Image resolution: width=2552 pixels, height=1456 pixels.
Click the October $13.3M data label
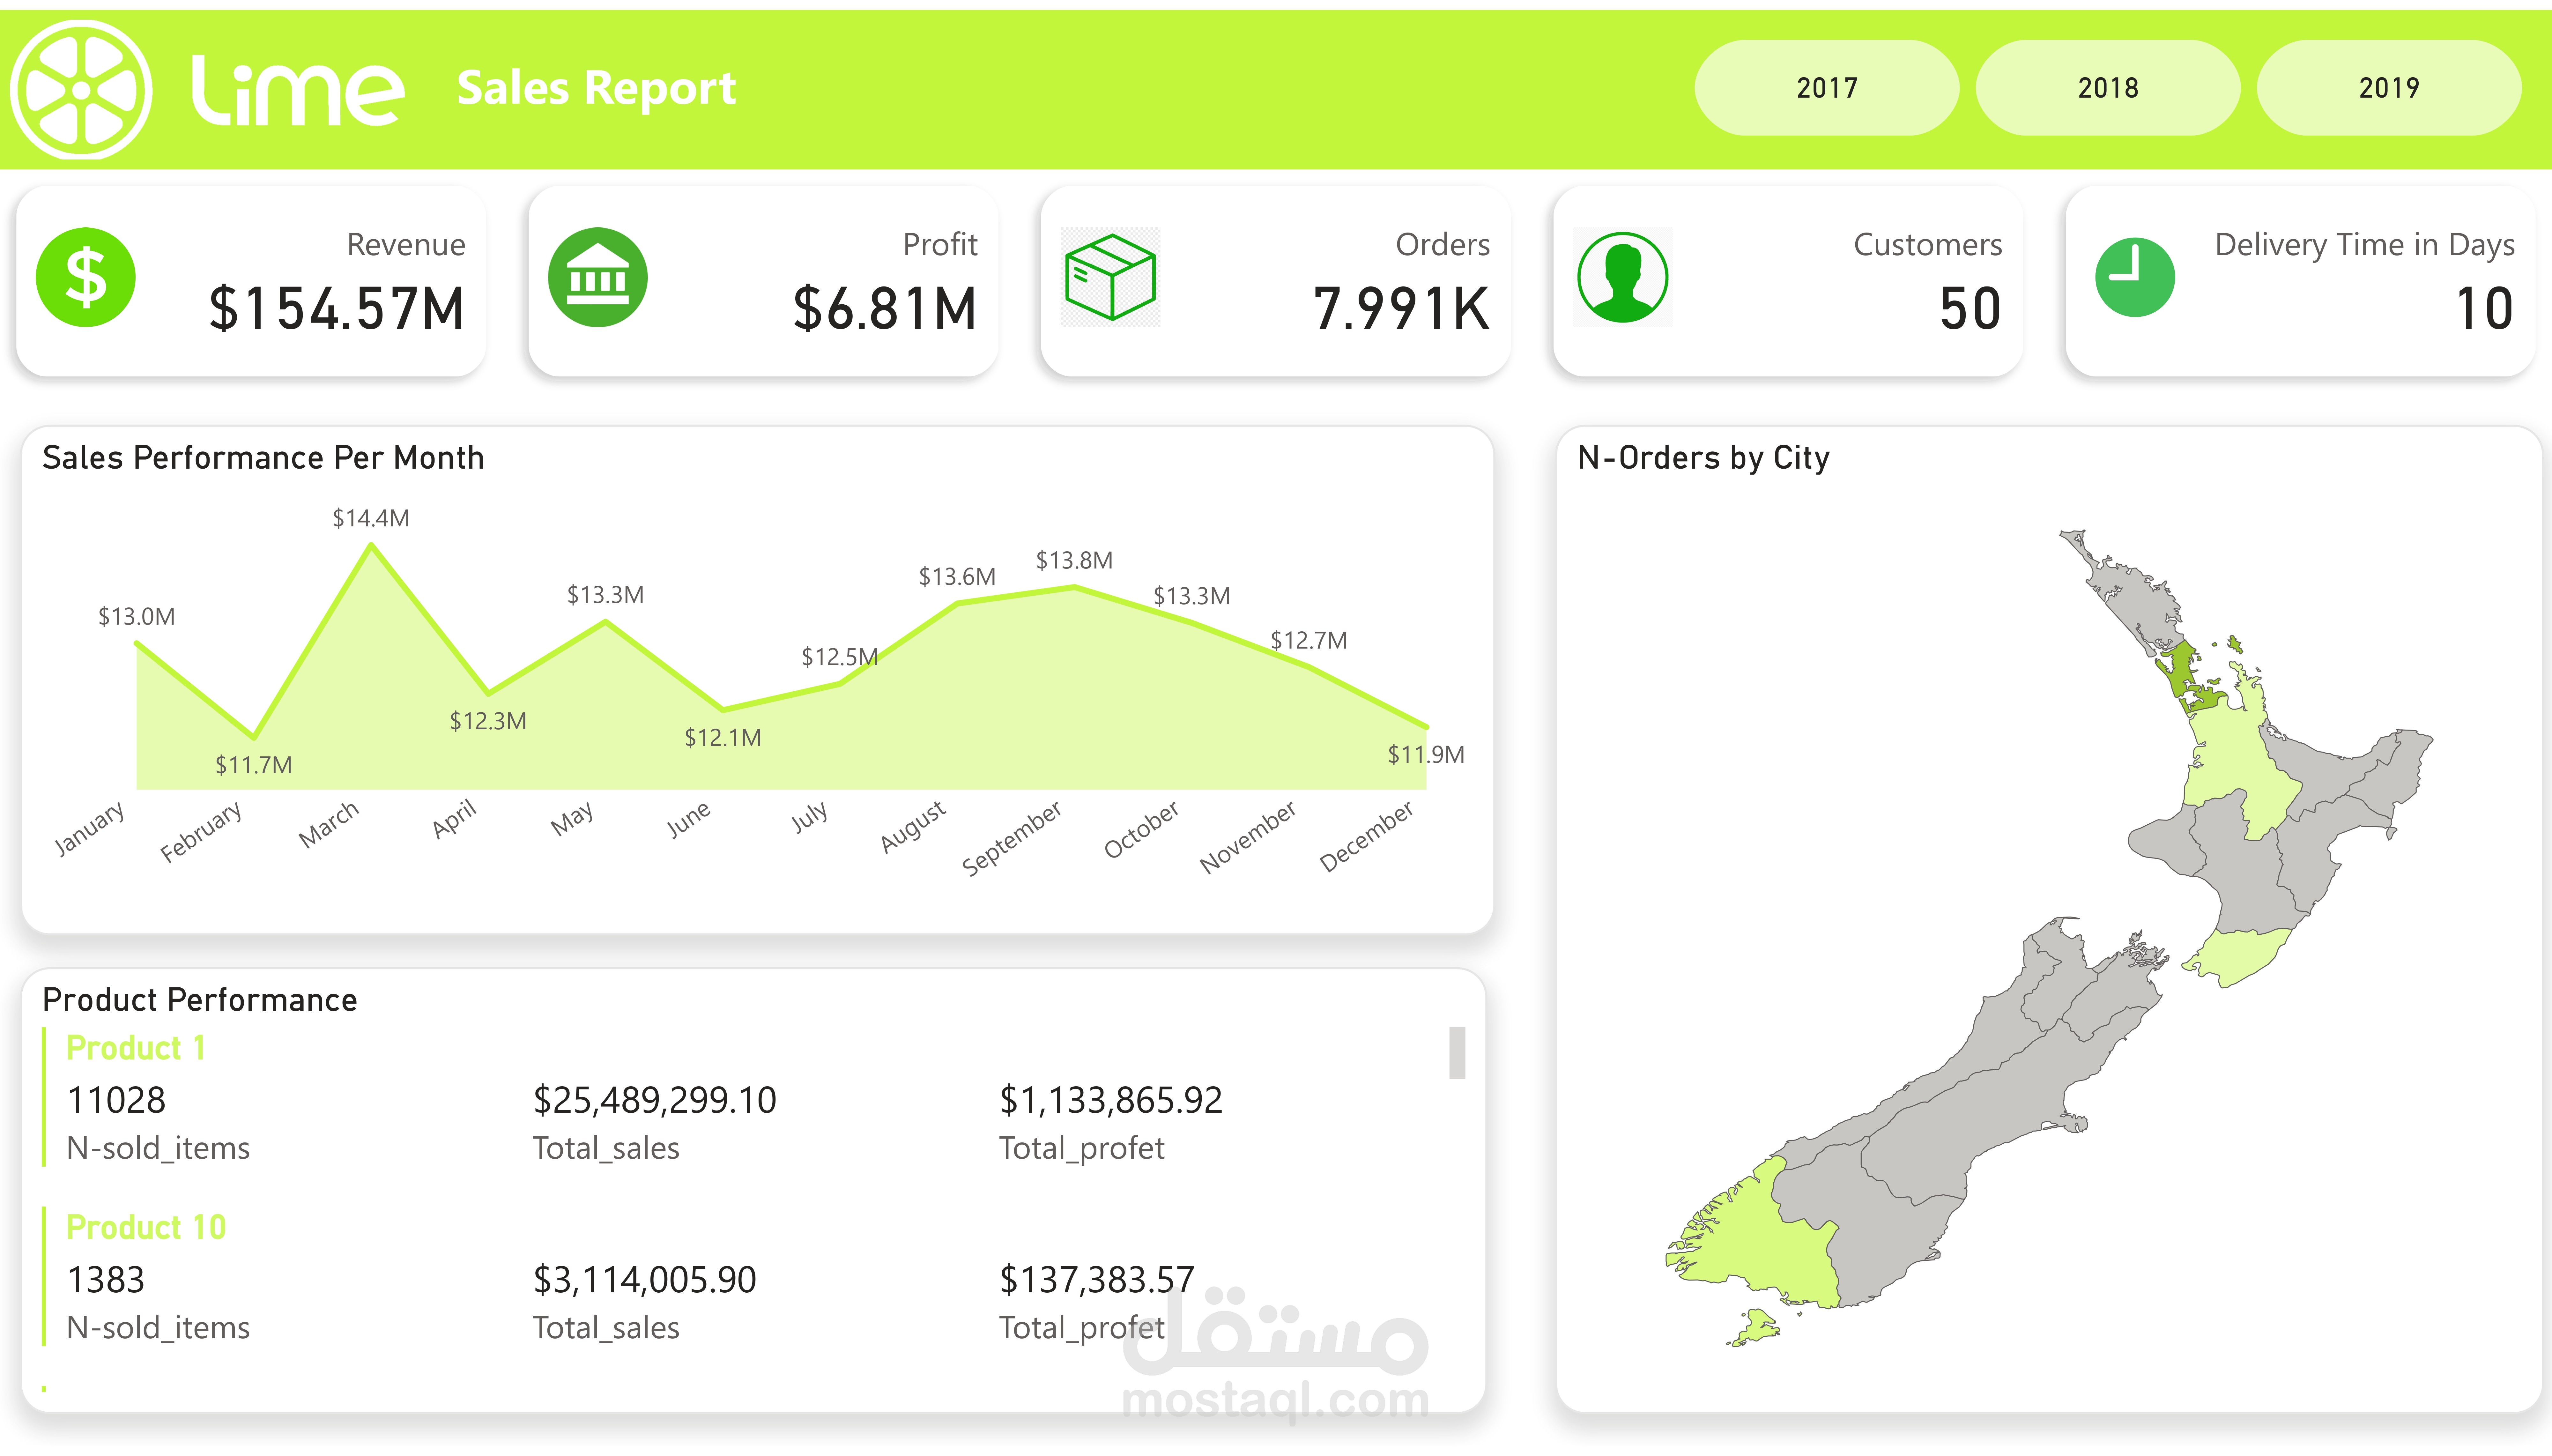(x=1191, y=596)
